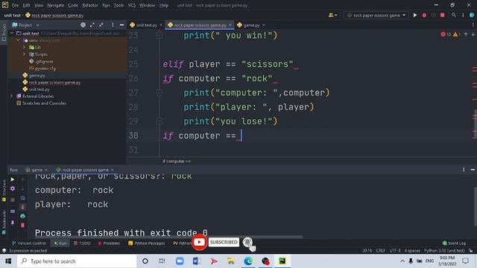Select 'rock paper scissors game.py' in tree
Image resolution: width=477 pixels, height=268 pixels.
point(51,83)
